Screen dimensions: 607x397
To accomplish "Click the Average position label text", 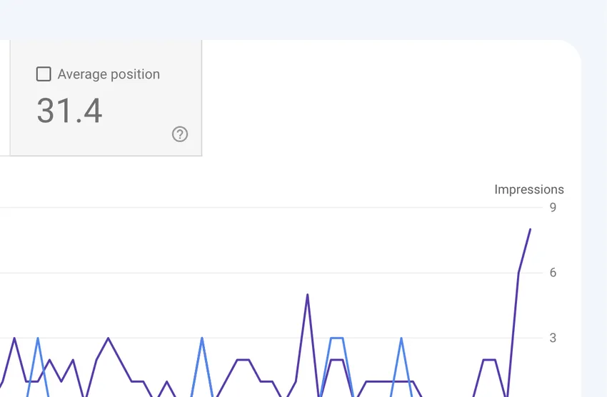I will 109,74.
